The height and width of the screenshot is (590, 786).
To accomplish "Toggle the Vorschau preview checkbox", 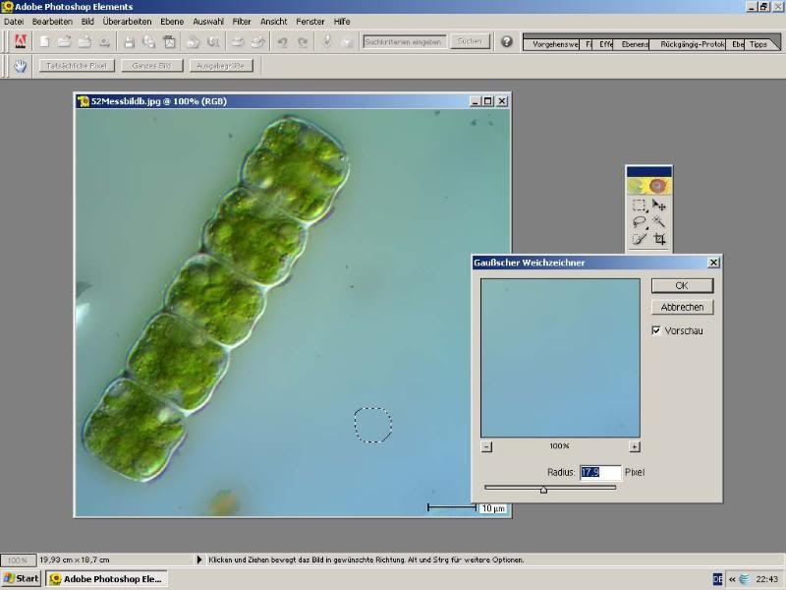I will pyautogui.click(x=657, y=331).
